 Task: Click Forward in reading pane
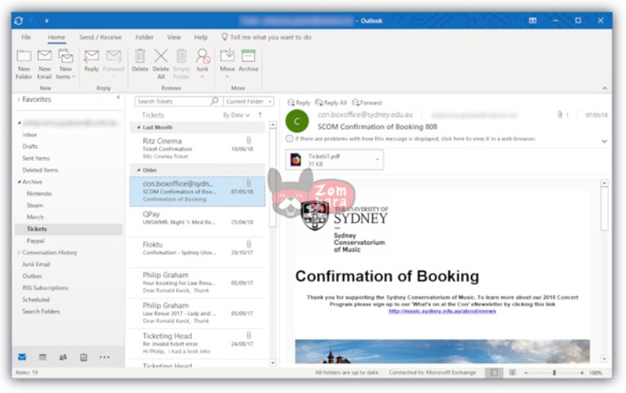[x=367, y=103]
